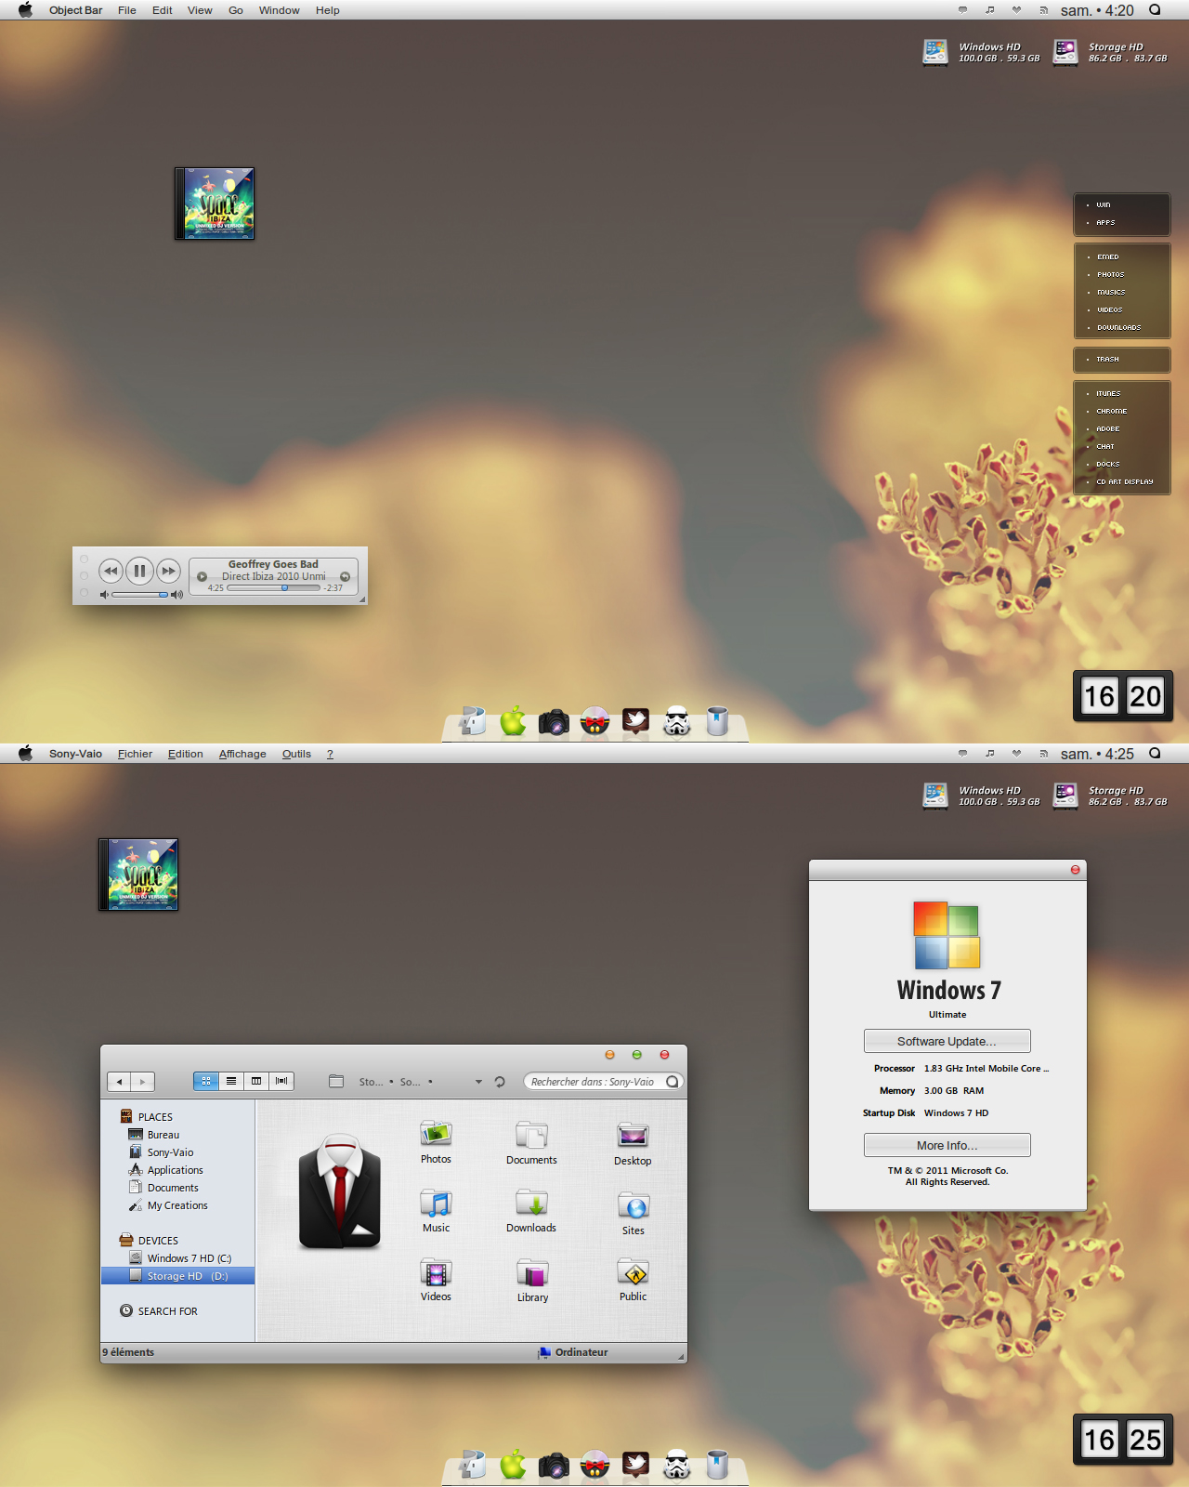The image size is (1189, 1487).
Task: Click the camera icon in the 16:25 desktop dock
Action: click(554, 1466)
